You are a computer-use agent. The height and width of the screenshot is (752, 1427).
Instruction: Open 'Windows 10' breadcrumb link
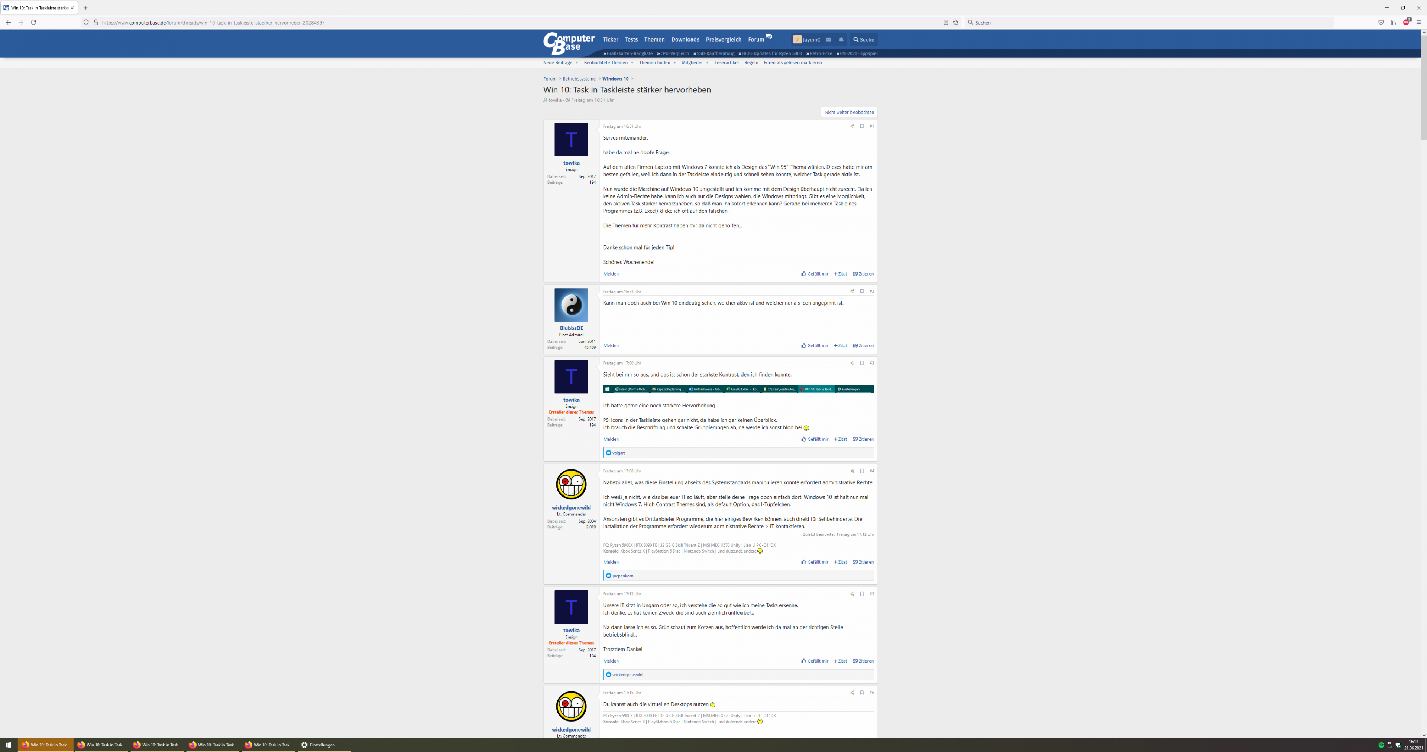click(x=615, y=79)
